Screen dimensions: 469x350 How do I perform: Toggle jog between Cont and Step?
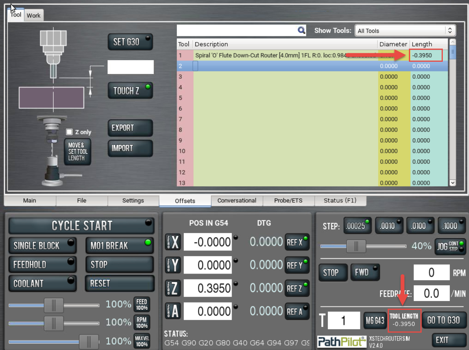(450, 246)
